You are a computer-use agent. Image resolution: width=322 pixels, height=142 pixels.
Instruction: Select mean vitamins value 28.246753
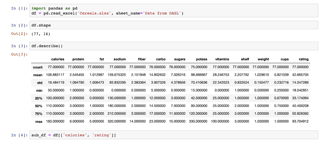tap(221, 75)
